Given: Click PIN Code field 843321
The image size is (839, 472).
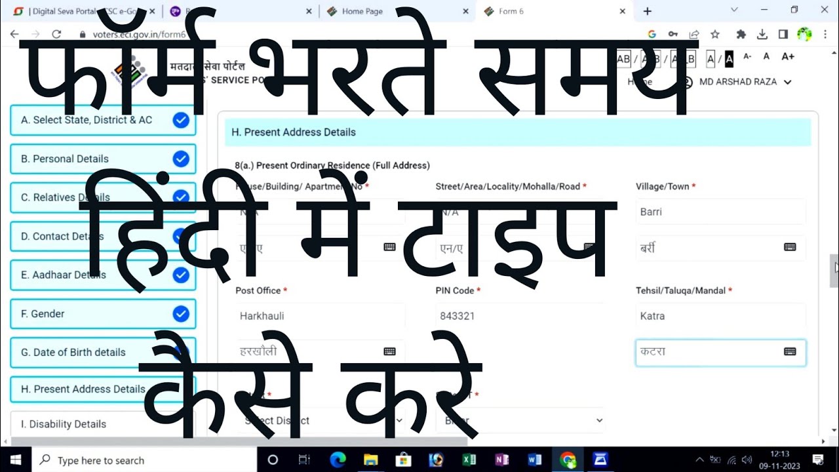Looking at the screenshot, I should coord(520,316).
